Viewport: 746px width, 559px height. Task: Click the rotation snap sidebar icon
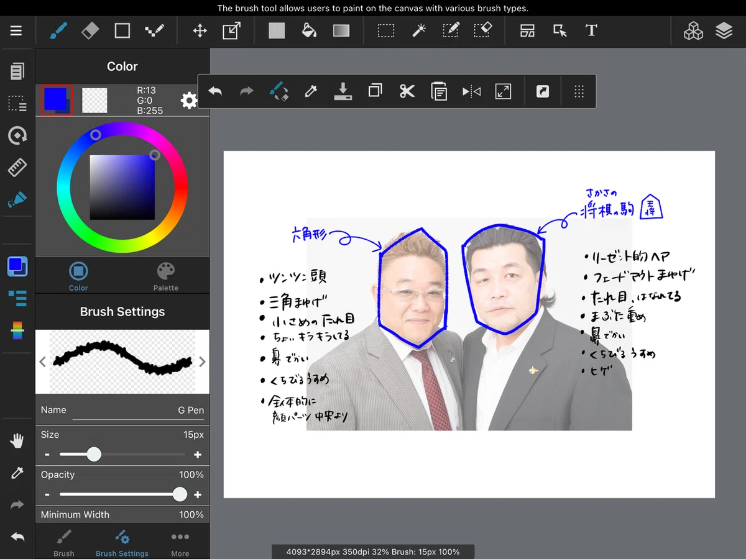click(x=17, y=135)
